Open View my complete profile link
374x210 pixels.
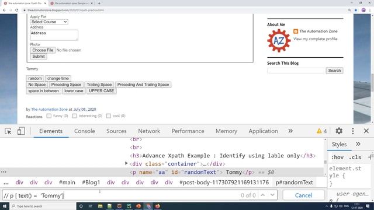pyautogui.click(x=316, y=39)
